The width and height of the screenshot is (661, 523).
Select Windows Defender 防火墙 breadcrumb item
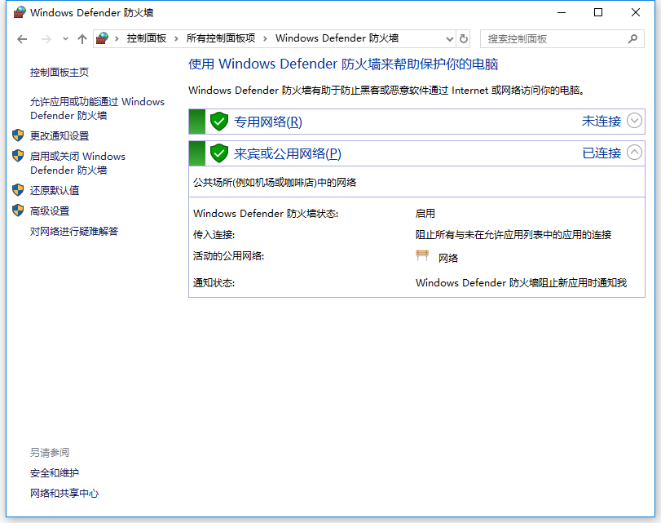click(337, 38)
